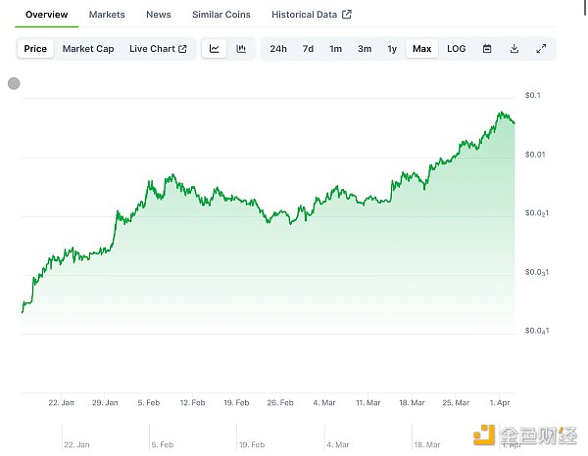This screenshot has width=588, height=456.
Task: Choose the Max time range
Action: tap(421, 48)
